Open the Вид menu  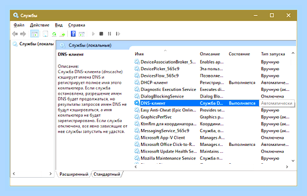(x=59, y=25)
